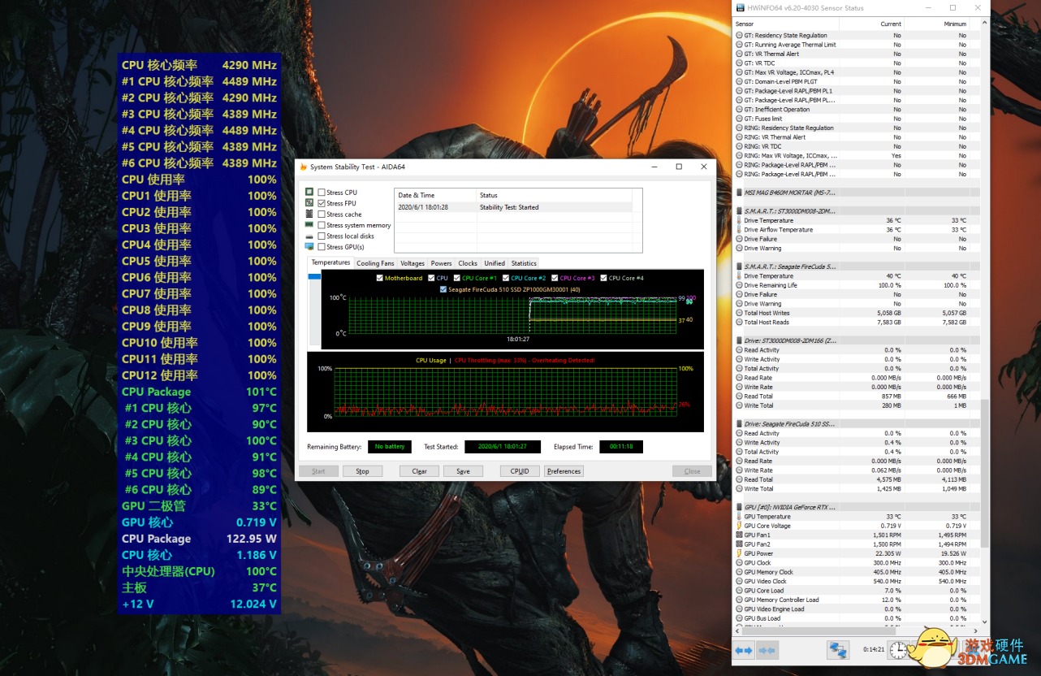
Task: Click the HWiNFO vertical scrollbar
Action: point(984,474)
